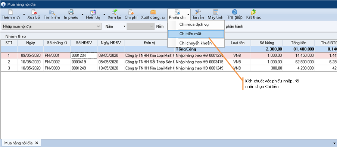
Task: Open the Chi phí tool
Action: click(131, 12)
